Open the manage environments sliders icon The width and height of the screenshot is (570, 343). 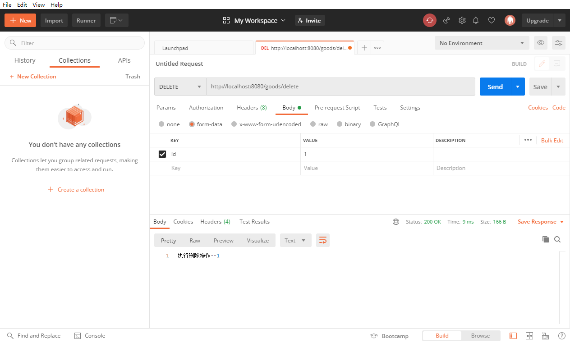point(559,43)
